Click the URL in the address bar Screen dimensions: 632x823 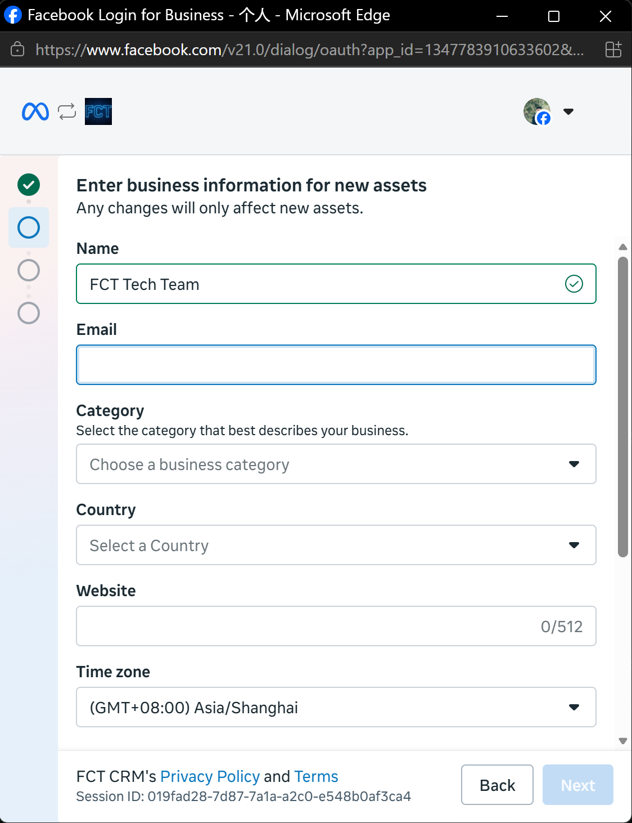(x=310, y=50)
